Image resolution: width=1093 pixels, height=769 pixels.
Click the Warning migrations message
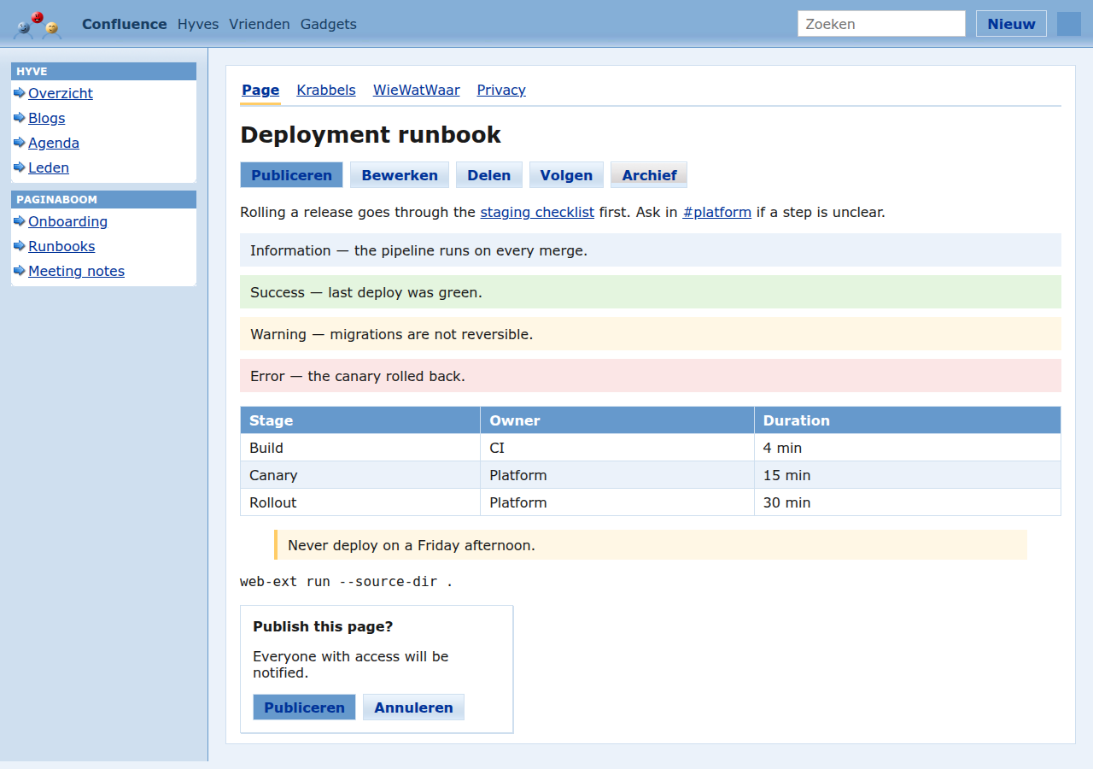click(651, 334)
